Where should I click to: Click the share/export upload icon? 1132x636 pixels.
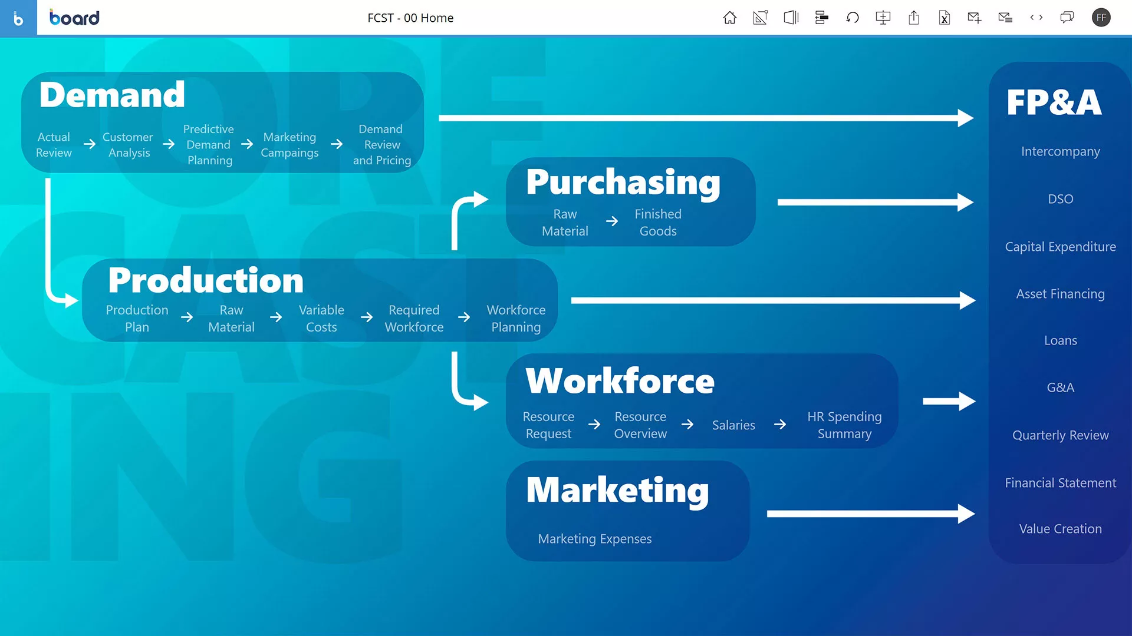click(914, 18)
